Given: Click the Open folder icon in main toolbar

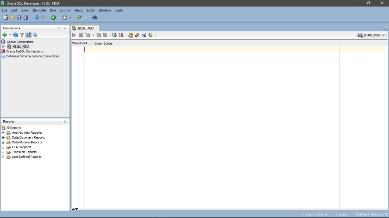Looking at the screenshot, I should pyautogui.click(x=13, y=18).
